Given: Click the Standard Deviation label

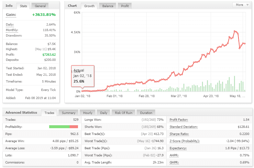Looking at the screenshot, I should click(183, 127).
